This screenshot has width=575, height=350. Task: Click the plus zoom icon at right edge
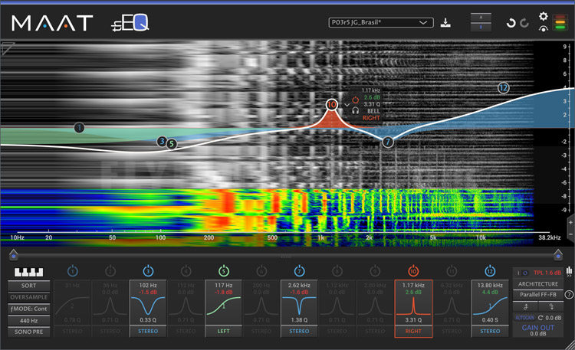click(x=570, y=222)
